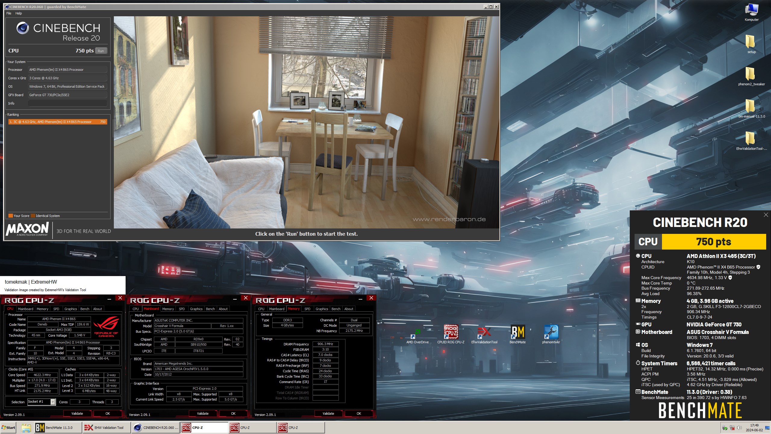Viewport: 771px width, 434px height.
Task: Click the Core Speed value 4622.3 MHz
Action: 42,375
